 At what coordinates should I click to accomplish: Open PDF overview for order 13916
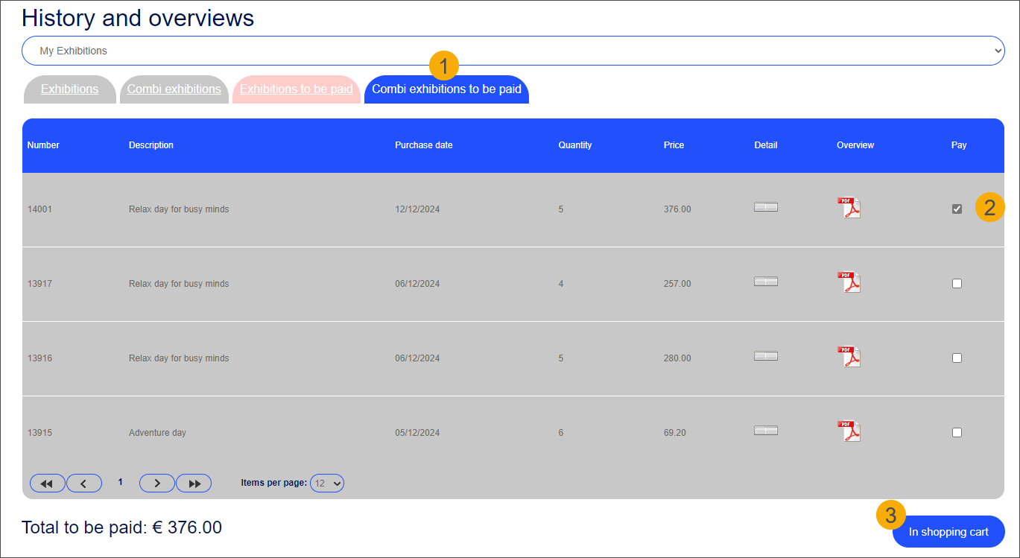pyautogui.click(x=849, y=357)
